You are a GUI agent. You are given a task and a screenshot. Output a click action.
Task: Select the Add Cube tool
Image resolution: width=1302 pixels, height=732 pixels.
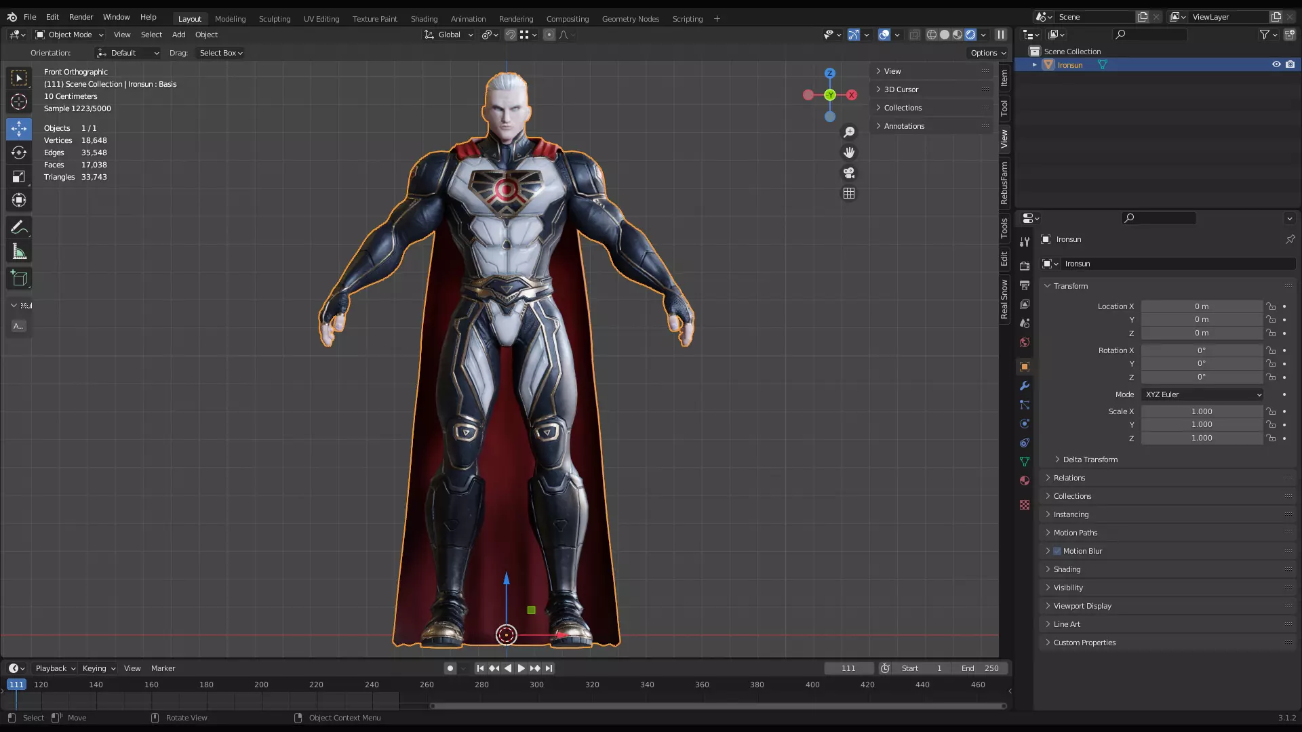[x=19, y=279]
